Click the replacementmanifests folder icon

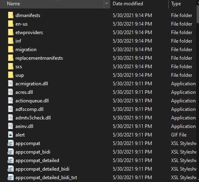[11, 58]
